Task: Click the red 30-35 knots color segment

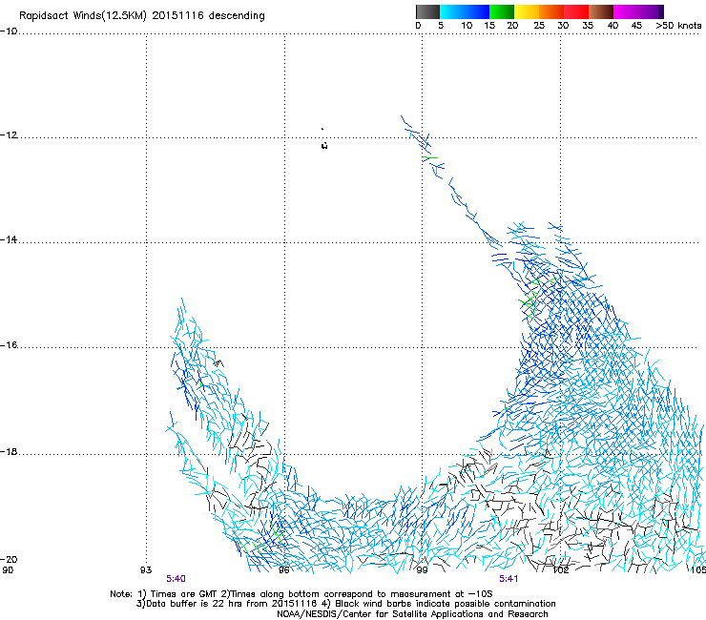Action: tap(576, 11)
